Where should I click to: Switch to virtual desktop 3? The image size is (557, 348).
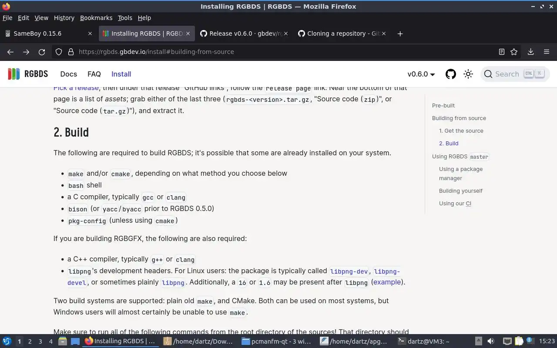coord(40,341)
